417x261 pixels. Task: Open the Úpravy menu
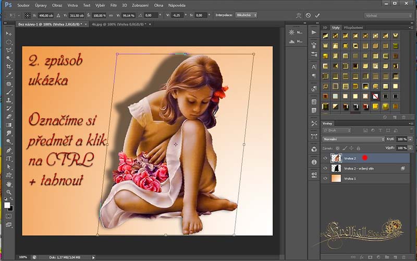tap(41, 5)
